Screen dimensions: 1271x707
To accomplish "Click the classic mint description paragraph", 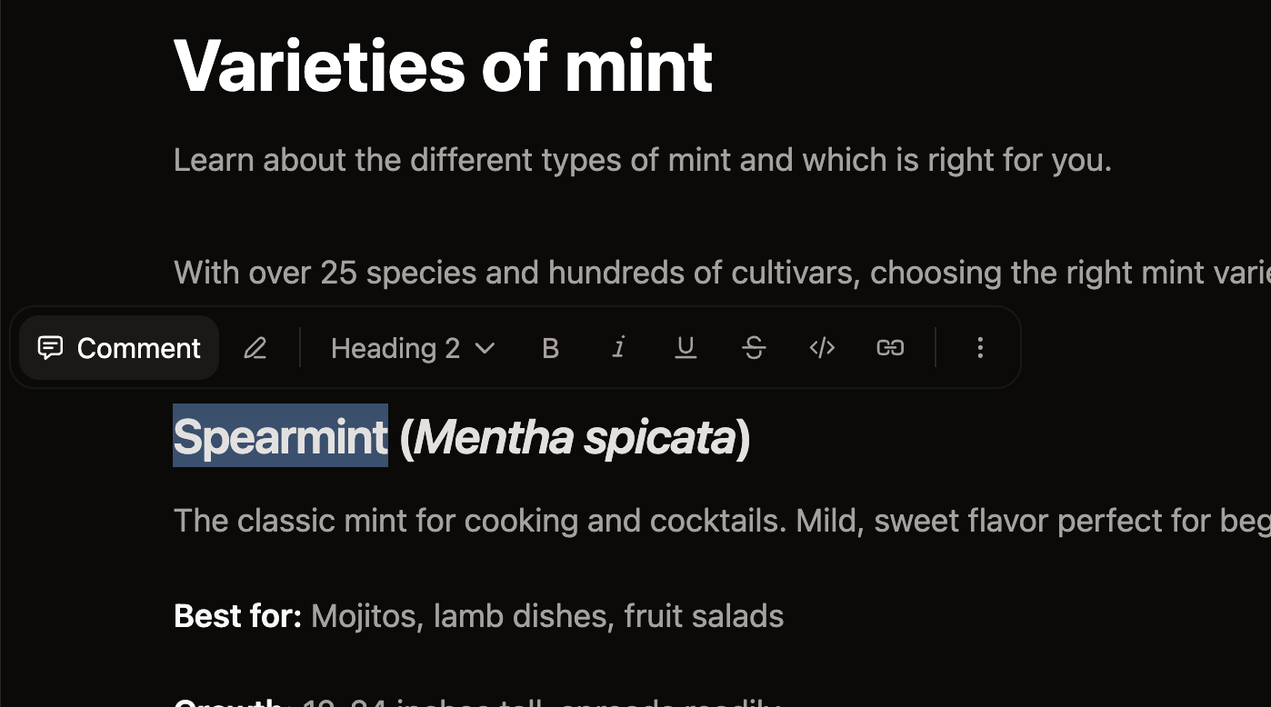I will point(636,520).
